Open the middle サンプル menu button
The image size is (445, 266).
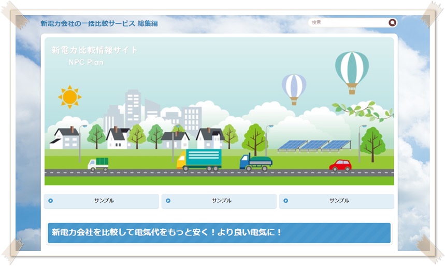click(x=219, y=201)
